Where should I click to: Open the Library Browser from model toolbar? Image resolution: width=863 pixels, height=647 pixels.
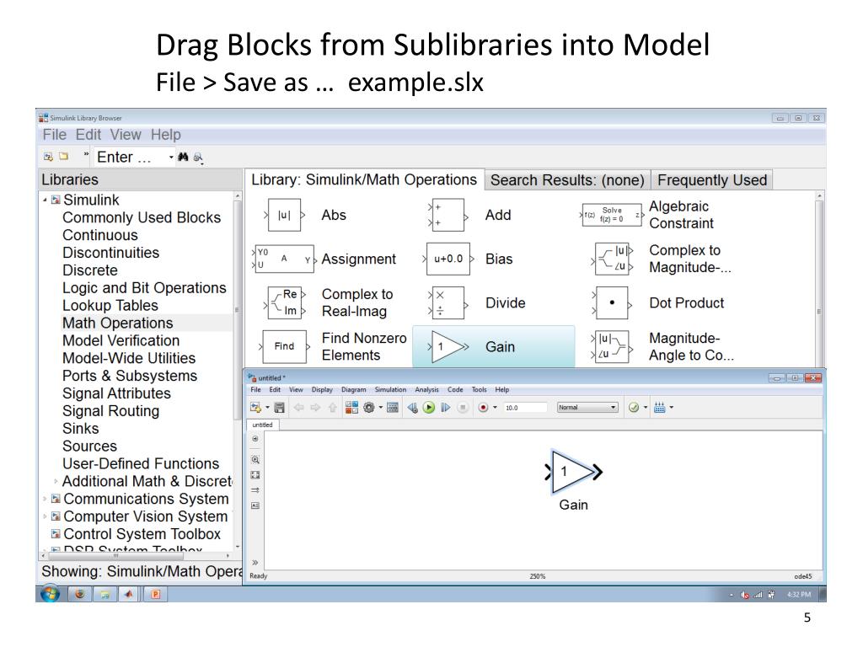[351, 408]
